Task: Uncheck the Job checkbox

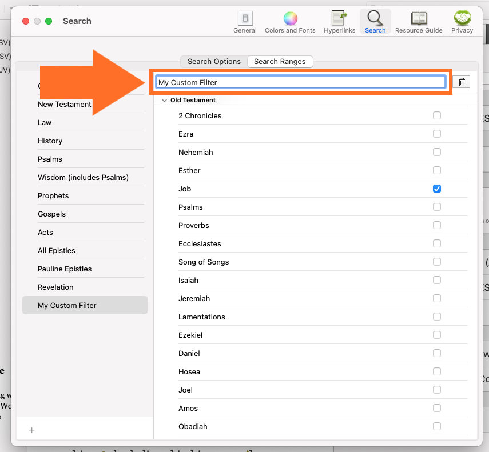Action: (437, 189)
